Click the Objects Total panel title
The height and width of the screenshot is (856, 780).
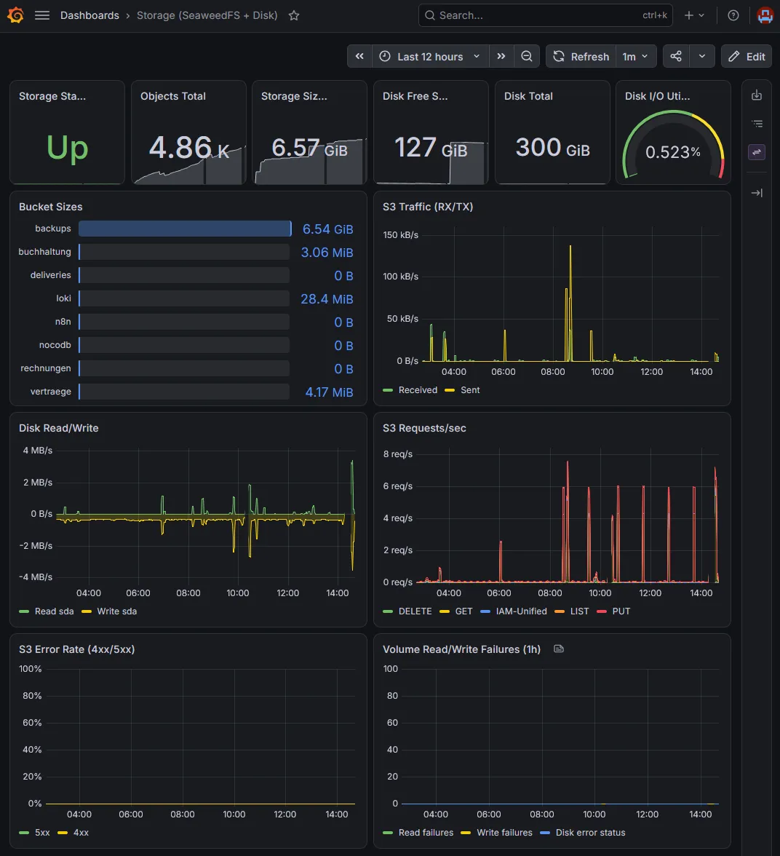click(173, 96)
